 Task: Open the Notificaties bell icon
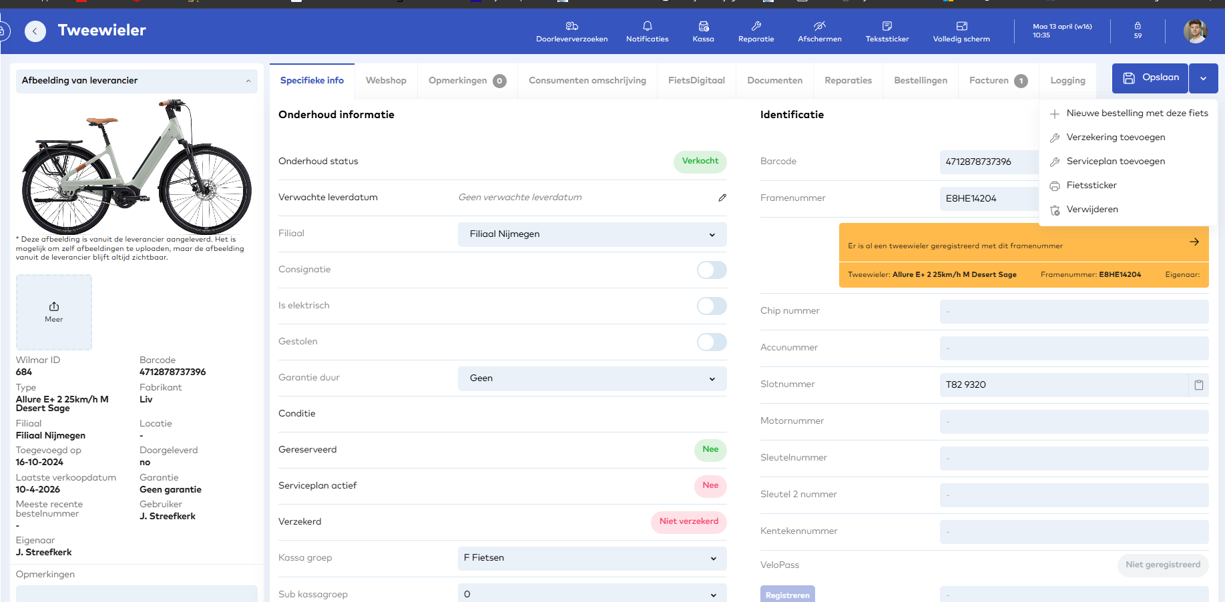click(x=647, y=31)
